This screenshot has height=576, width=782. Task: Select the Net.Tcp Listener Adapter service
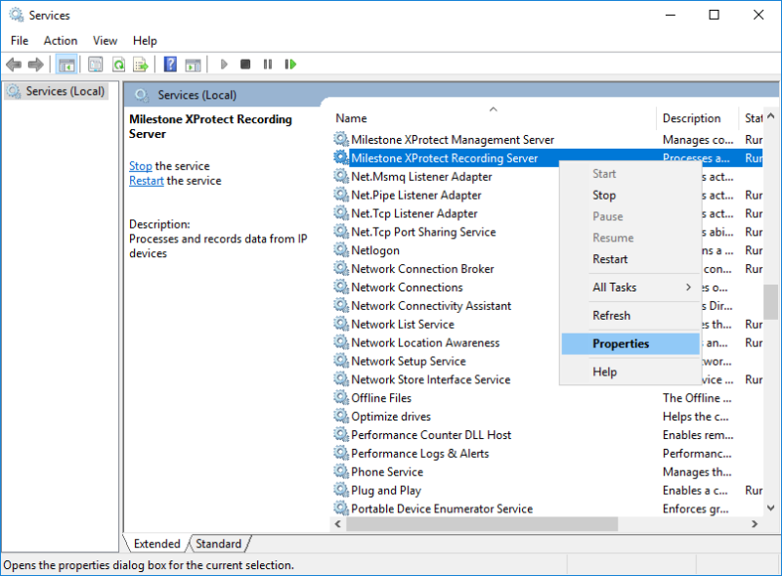tap(413, 213)
